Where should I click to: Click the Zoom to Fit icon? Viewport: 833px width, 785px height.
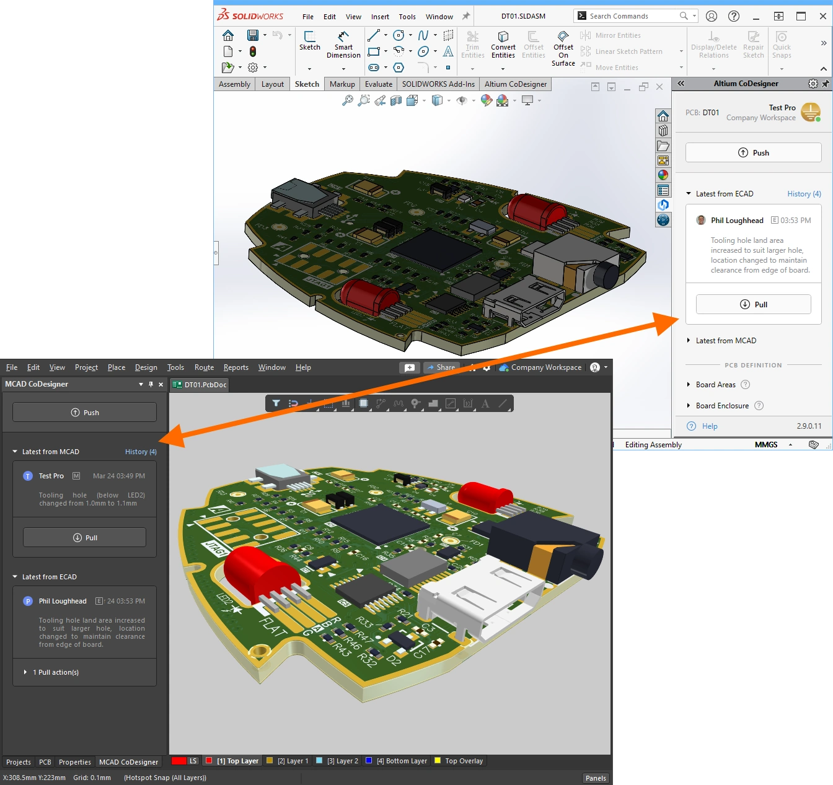click(x=348, y=100)
